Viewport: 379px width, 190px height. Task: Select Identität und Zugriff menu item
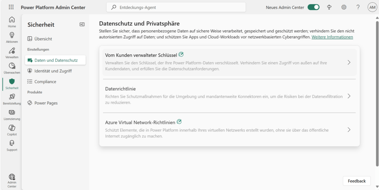[53, 71]
